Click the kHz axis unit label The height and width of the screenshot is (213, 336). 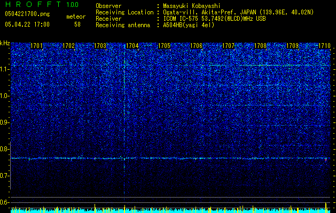(5, 43)
